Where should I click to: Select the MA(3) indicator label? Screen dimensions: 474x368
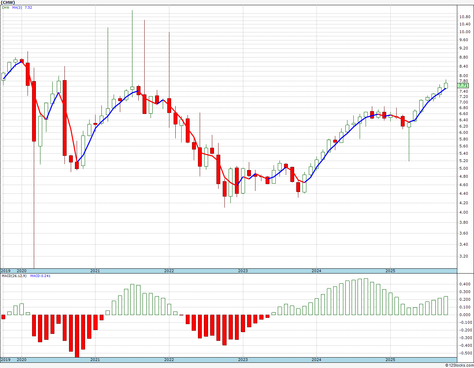17,7
